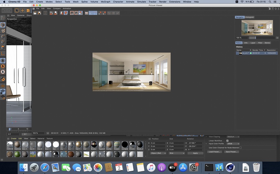The width and height of the screenshot is (280, 174).
Task: Click the magnet Snap icon in left palette
Action: (3, 79)
